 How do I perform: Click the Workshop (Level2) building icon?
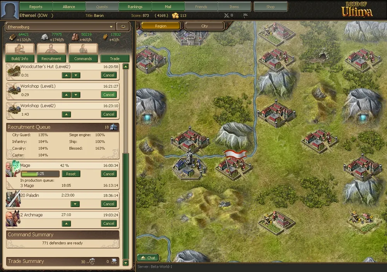click(14, 109)
